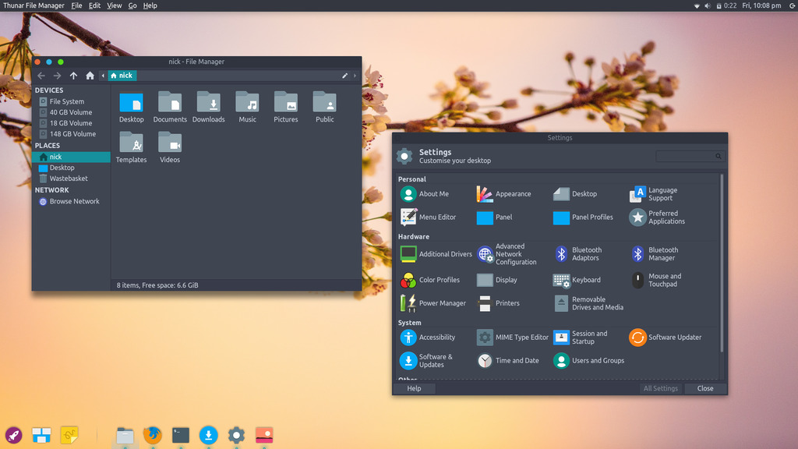Click the Help button in Settings
This screenshot has width=798, height=449.
click(x=414, y=387)
